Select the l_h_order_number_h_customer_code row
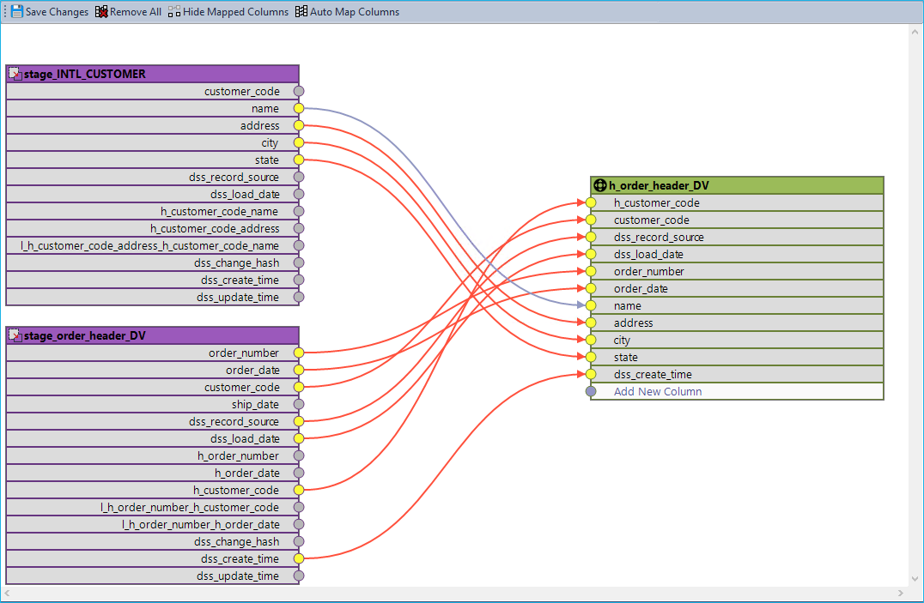 point(153,507)
